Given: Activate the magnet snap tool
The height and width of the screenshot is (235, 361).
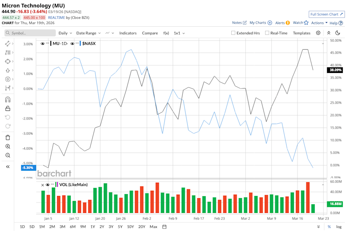Looking at the screenshot, I should click(x=8, y=100).
